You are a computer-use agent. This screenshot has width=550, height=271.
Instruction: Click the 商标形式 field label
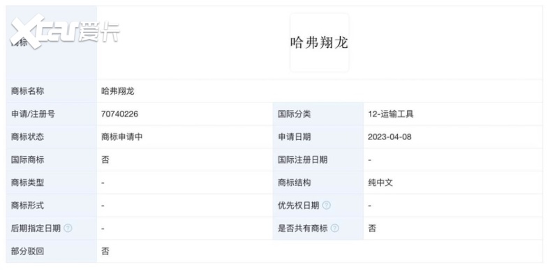click(x=28, y=206)
